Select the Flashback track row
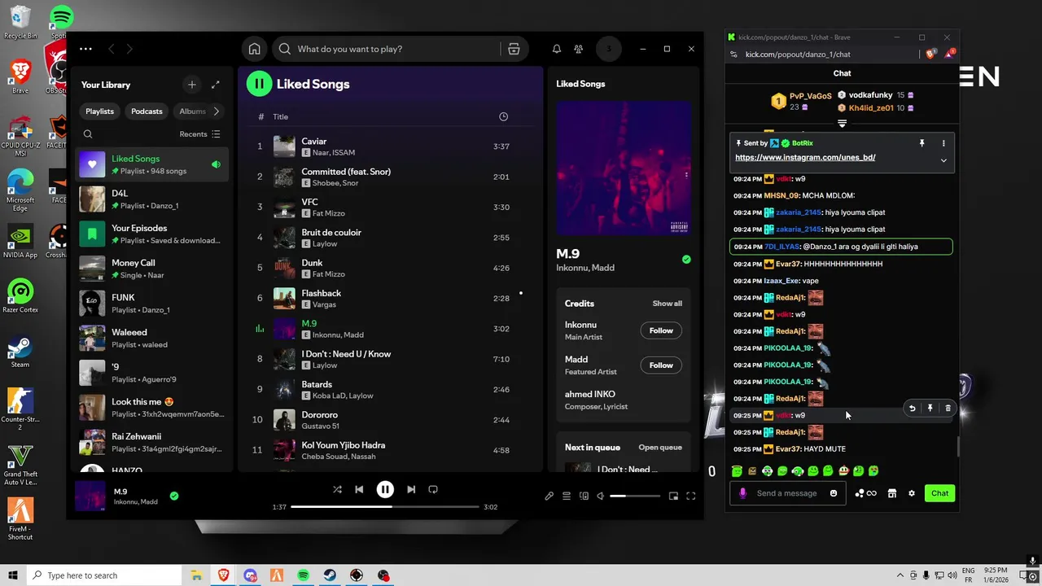 [x=391, y=298]
